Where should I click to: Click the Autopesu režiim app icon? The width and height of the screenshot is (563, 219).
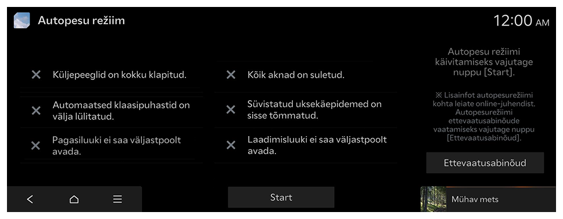click(21, 20)
